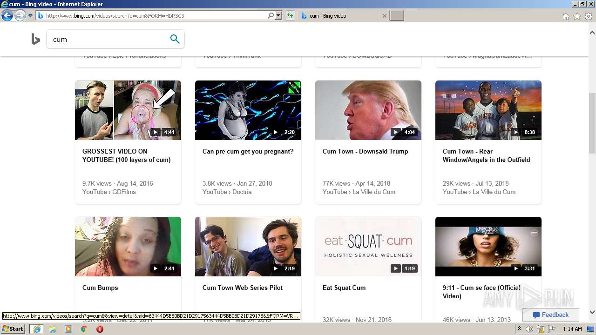The height and width of the screenshot is (335, 596).
Task: Launch Windows Media Player from the taskbar
Action: [x=68, y=329]
